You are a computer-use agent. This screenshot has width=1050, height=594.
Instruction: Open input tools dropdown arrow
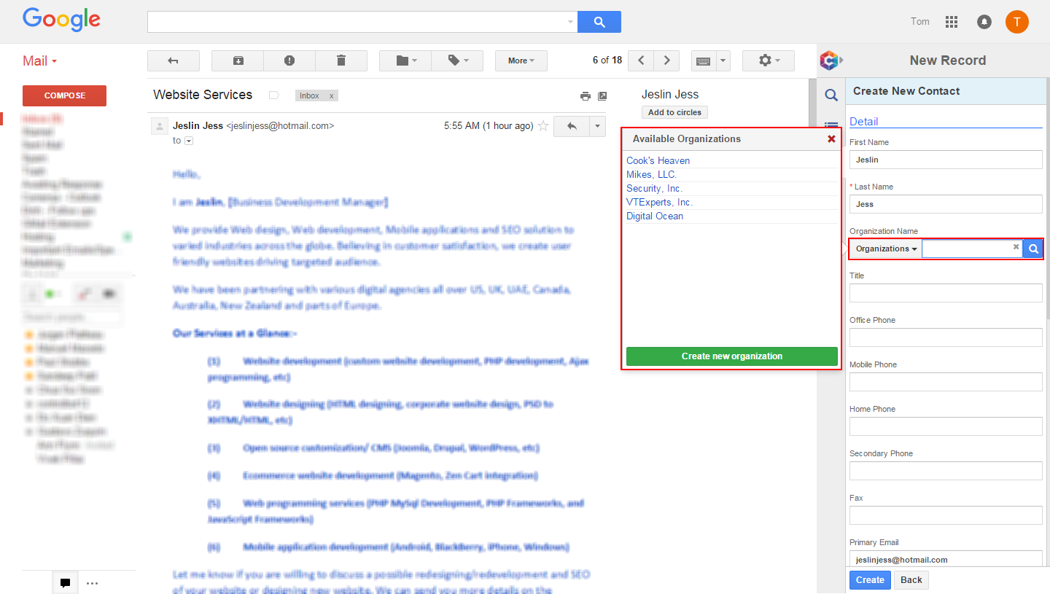(723, 60)
